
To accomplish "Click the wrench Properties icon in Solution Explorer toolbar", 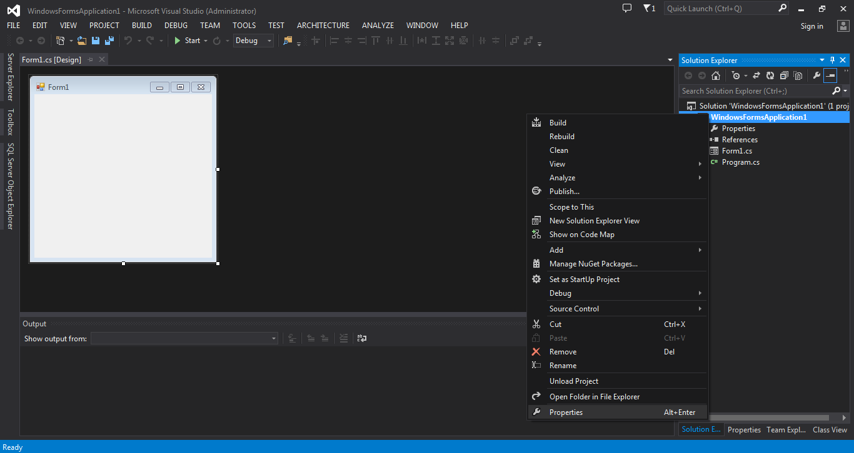I will (x=816, y=75).
